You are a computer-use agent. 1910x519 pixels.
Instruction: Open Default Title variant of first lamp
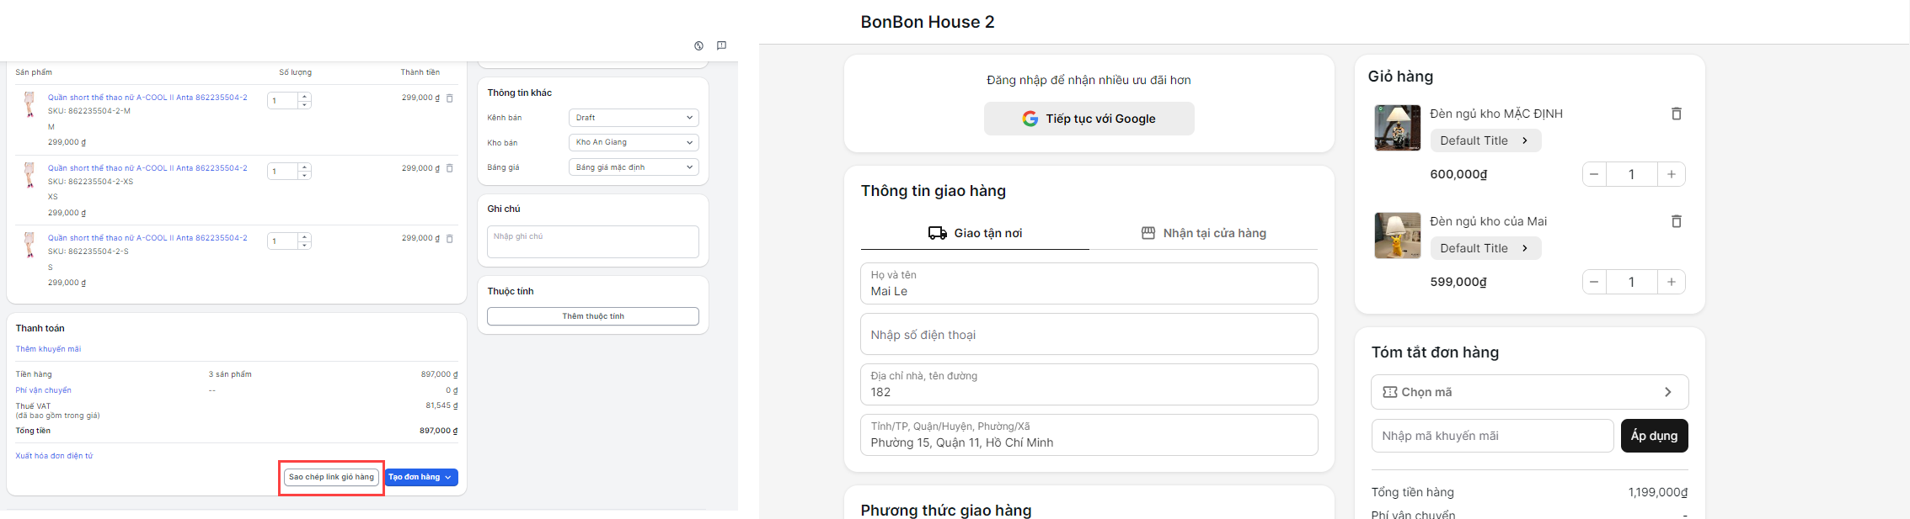pyautogui.click(x=1485, y=140)
